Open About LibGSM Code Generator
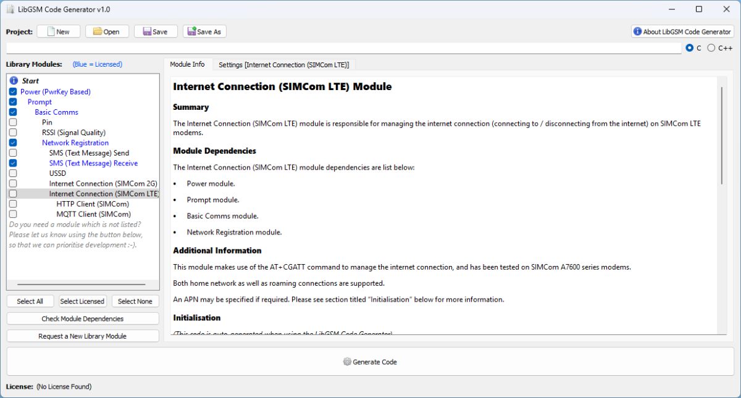Viewport: 741px width, 398px height. click(x=682, y=31)
